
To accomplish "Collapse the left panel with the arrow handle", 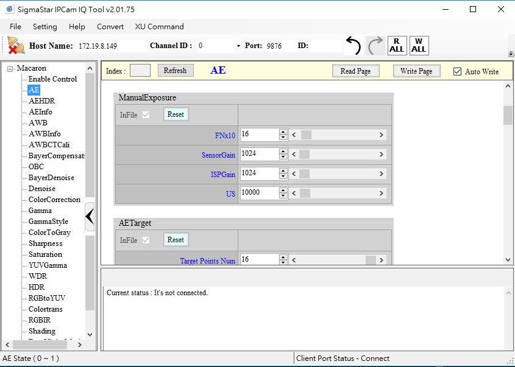I will pos(90,216).
